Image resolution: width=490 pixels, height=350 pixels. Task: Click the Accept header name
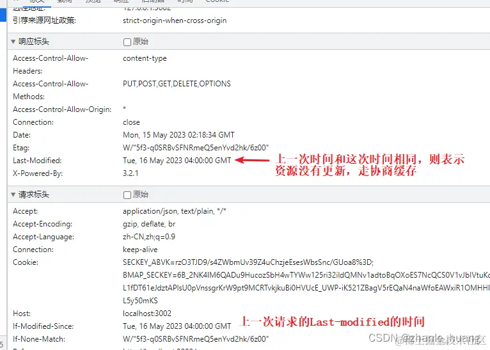coord(25,211)
